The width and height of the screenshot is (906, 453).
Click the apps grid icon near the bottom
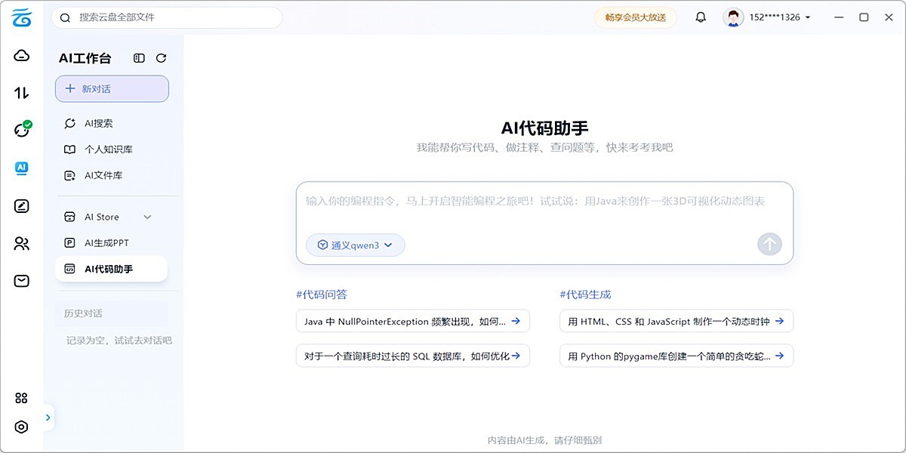(x=22, y=397)
